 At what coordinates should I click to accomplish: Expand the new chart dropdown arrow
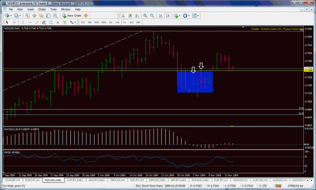[11, 16]
